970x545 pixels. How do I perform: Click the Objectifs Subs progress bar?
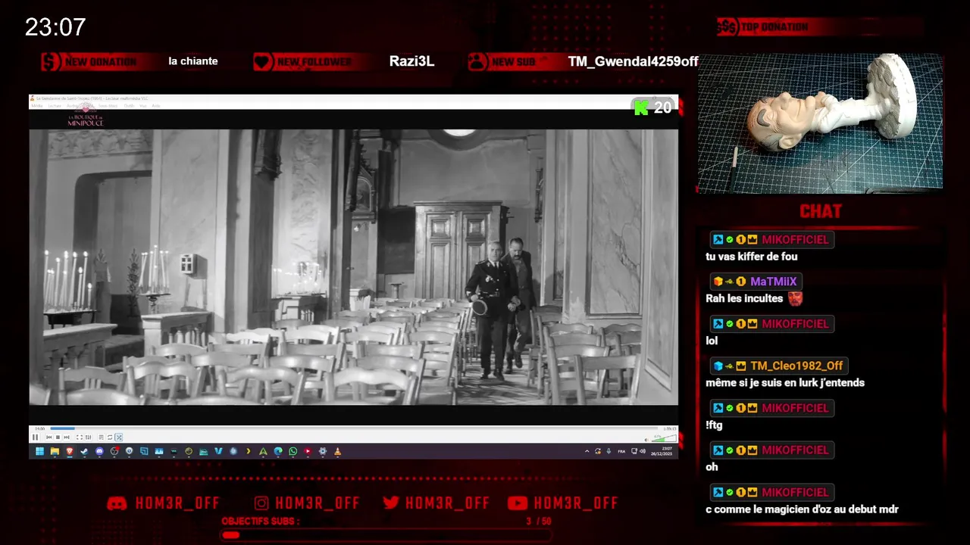tap(386, 535)
